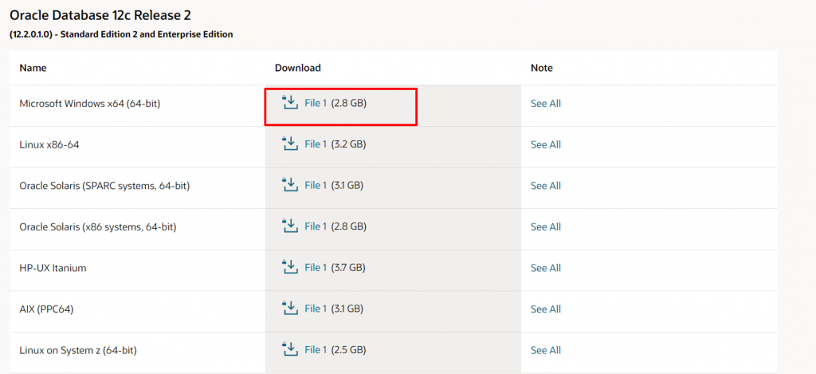
Task: Click 'Oracle Database 12c Release 2' heading
Action: [100, 15]
